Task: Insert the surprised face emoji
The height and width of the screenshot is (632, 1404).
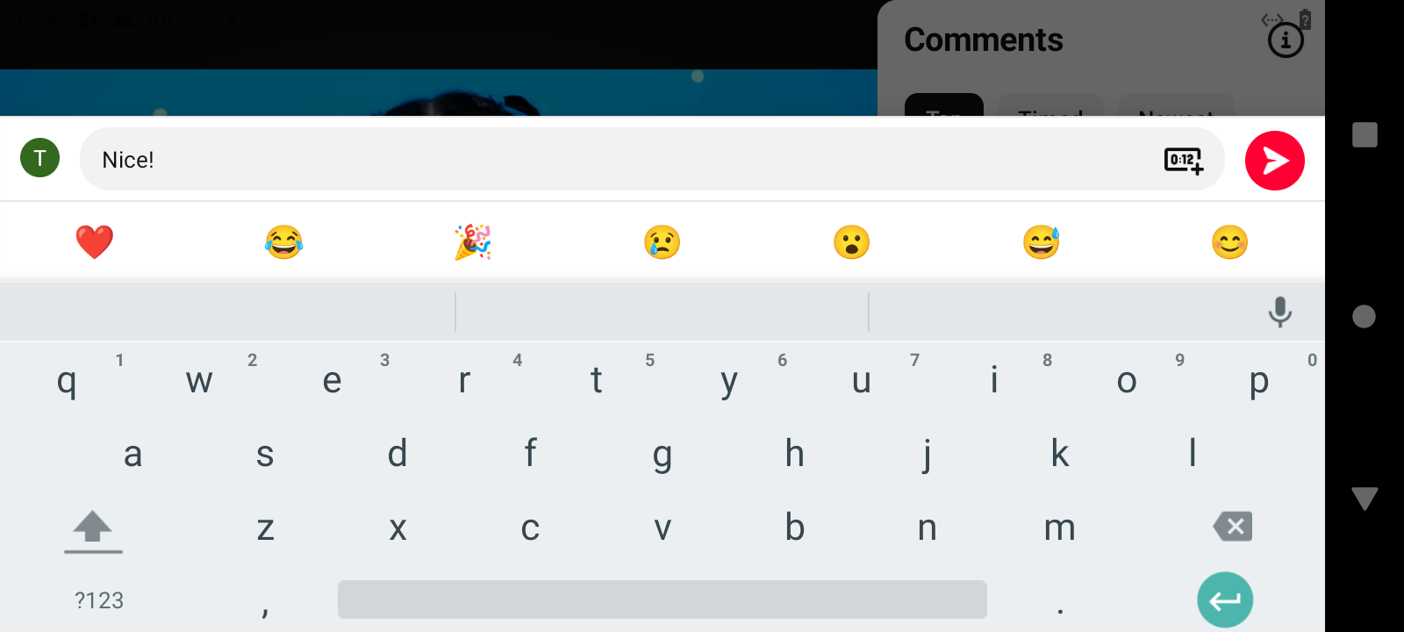Action: click(x=851, y=242)
